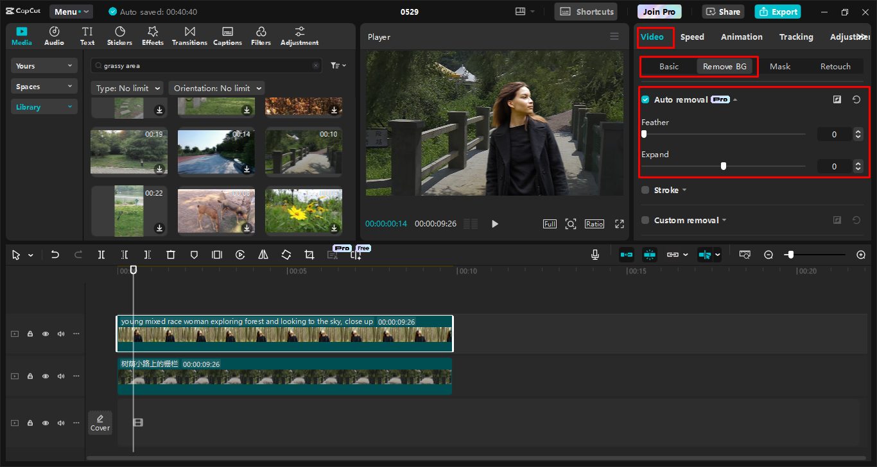Toggle visibility of the top timeline track
Image resolution: width=877 pixels, height=467 pixels.
click(x=45, y=334)
